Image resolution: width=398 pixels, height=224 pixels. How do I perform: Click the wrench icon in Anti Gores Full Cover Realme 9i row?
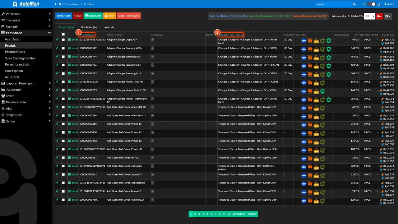pyautogui.click(x=322, y=192)
